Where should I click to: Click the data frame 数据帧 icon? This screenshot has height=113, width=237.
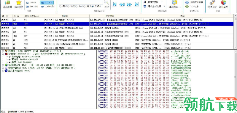tap(6, 51)
